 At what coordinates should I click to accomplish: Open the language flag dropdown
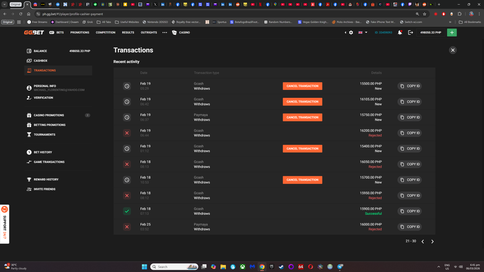click(x=363, y=33)
